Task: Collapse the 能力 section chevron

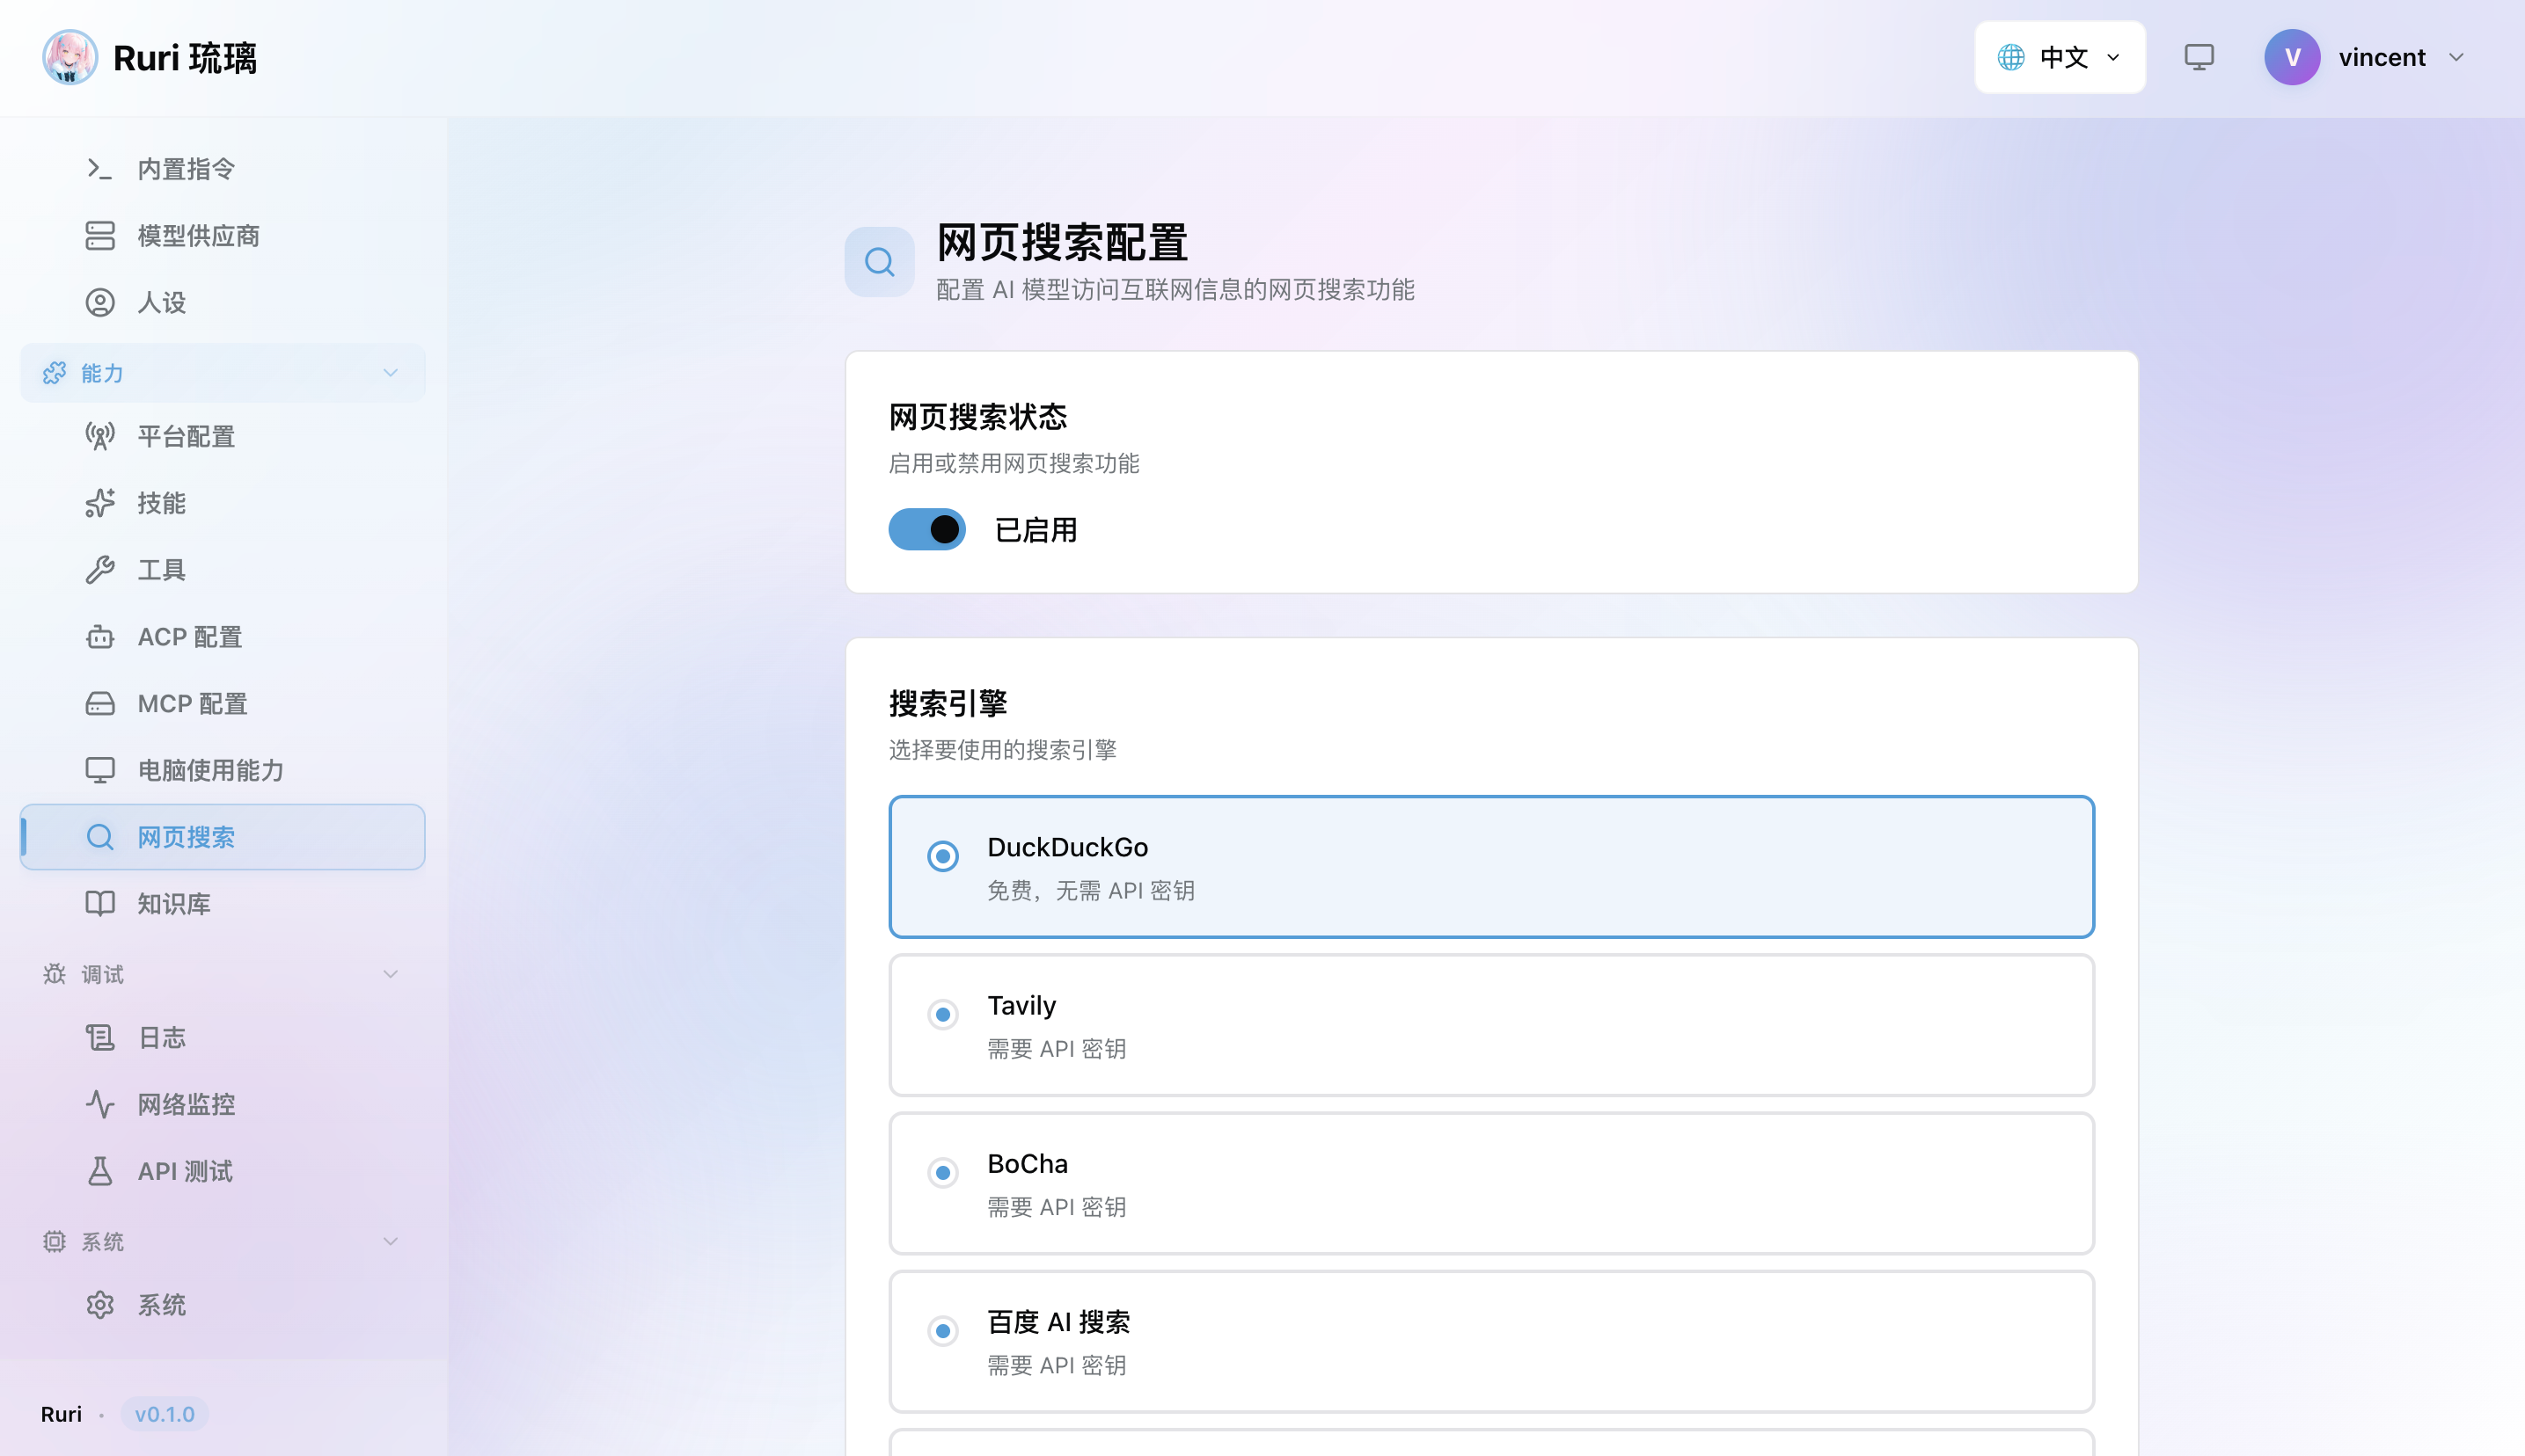Action: [390, 373]
